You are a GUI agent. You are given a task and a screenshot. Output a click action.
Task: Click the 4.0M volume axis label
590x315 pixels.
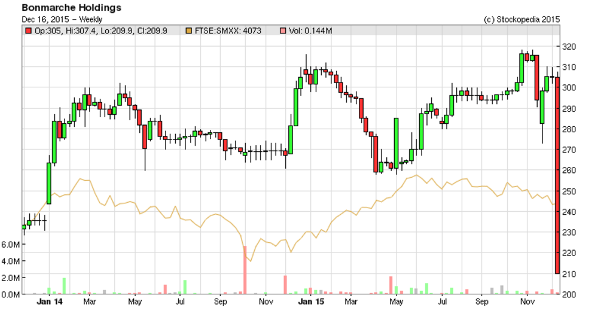[x=10, y=261]
